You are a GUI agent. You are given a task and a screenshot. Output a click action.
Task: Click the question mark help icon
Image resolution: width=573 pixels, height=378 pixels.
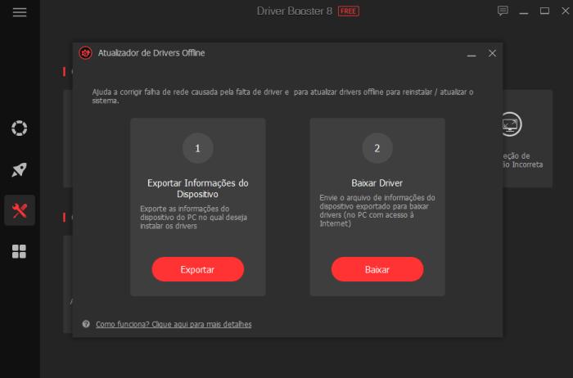click(86, 324)
